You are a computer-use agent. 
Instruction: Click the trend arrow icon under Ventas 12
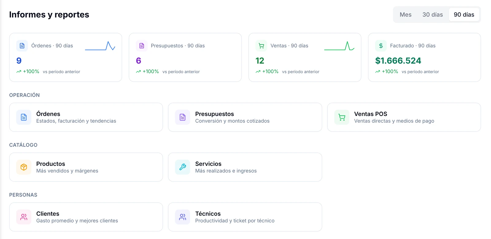point(258,72)
